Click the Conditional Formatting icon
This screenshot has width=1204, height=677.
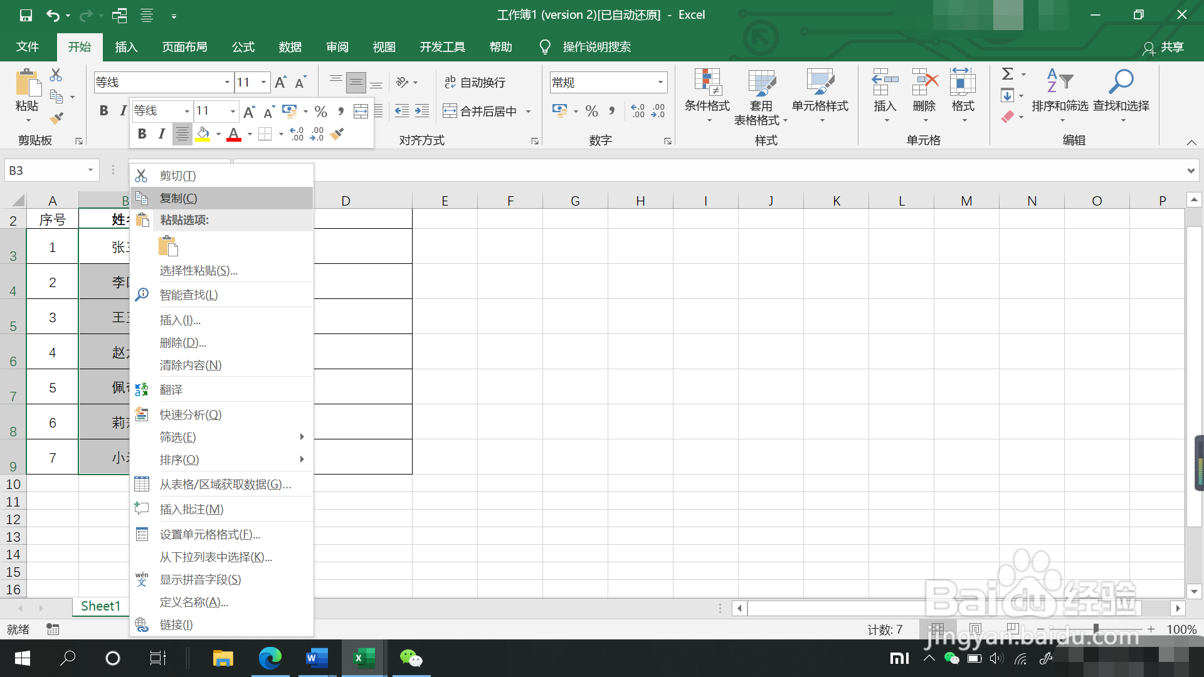pyautogui.click(x=707, y=82)
